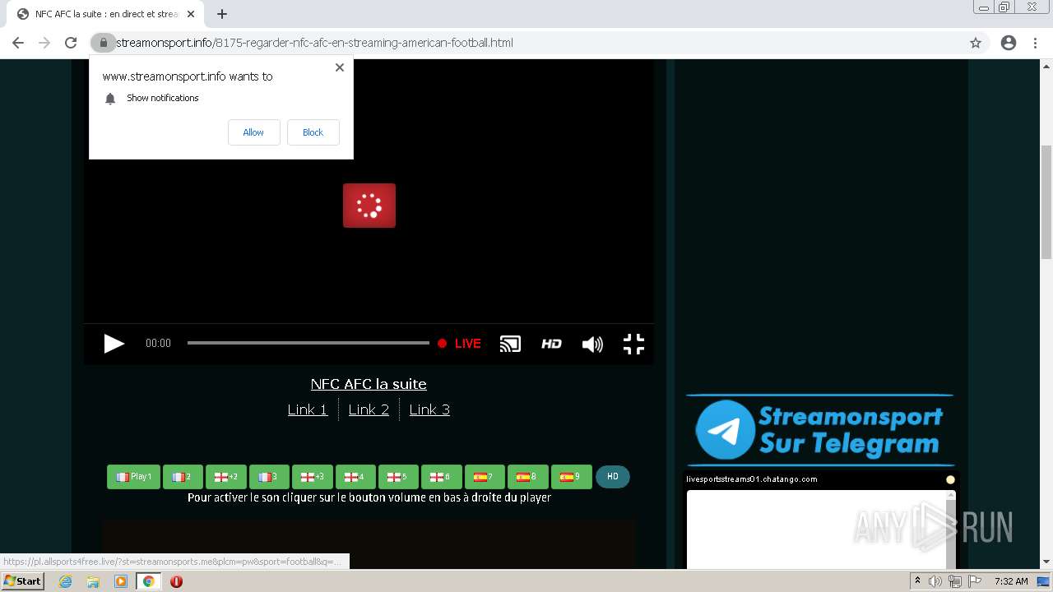Select Spanish channel 9 button
This screenshot has width=1053, height=592.
[572, 477]
